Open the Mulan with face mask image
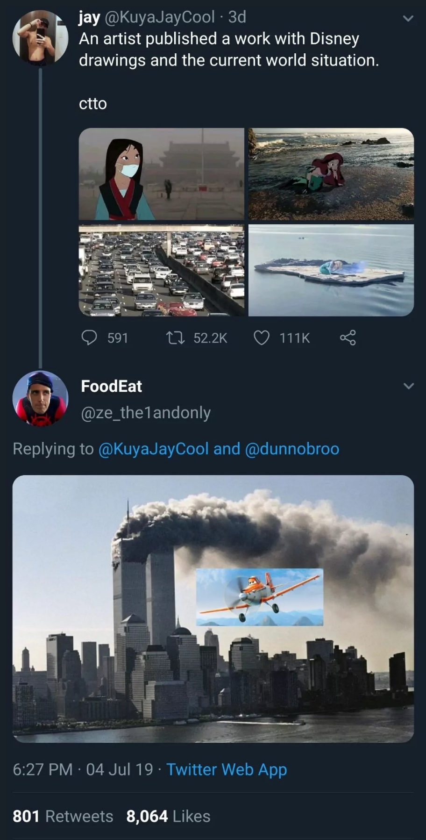426x840 pixels. click(162, 174)
